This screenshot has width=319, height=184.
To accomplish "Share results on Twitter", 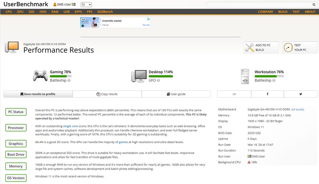I will pos(300,94).
